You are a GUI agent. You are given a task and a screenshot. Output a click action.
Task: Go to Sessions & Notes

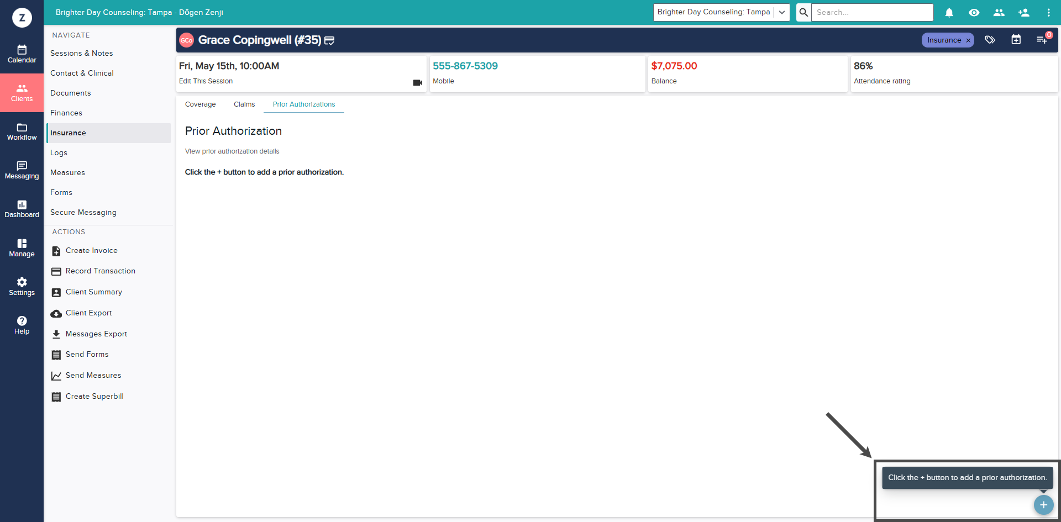pyautogui.click(x=82, y=54)
